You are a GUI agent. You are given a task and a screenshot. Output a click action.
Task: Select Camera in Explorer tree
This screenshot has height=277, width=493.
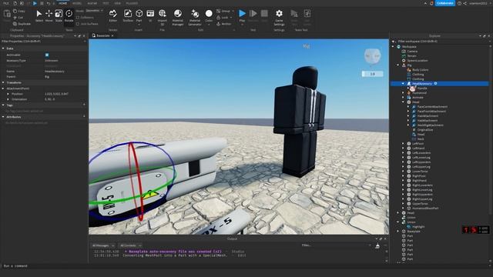(412, 52)
